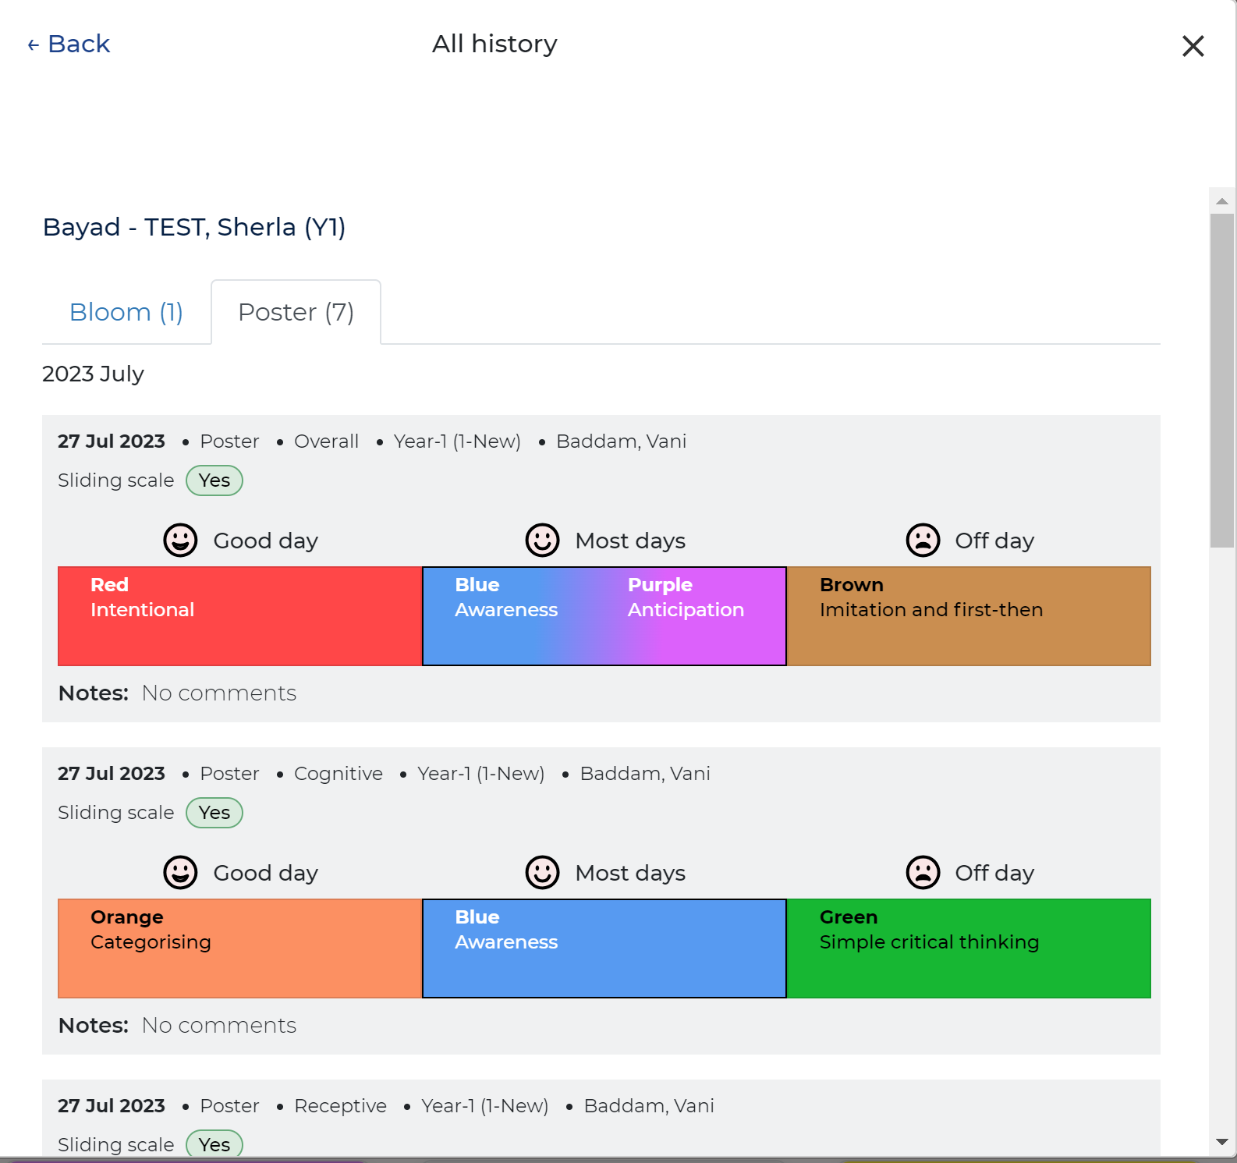
Task: Click the Off day label in Cognitive entry
Action: point(994,873)
